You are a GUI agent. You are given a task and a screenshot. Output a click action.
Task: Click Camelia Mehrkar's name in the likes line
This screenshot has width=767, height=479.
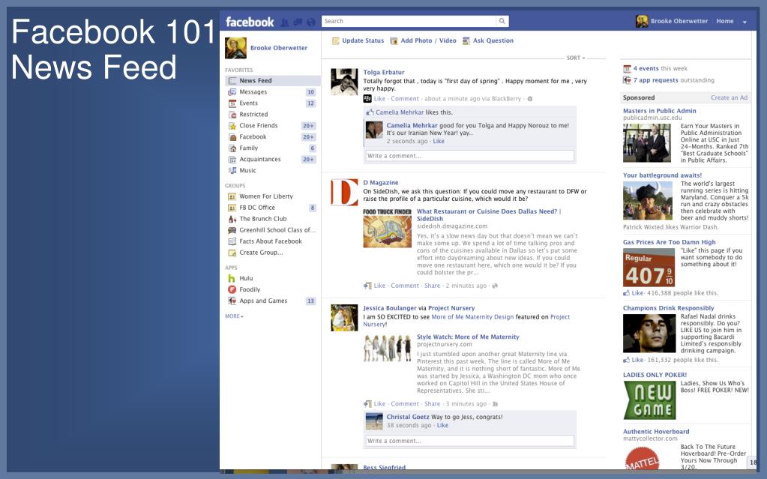pyautogui.click(x=400, y=112)
